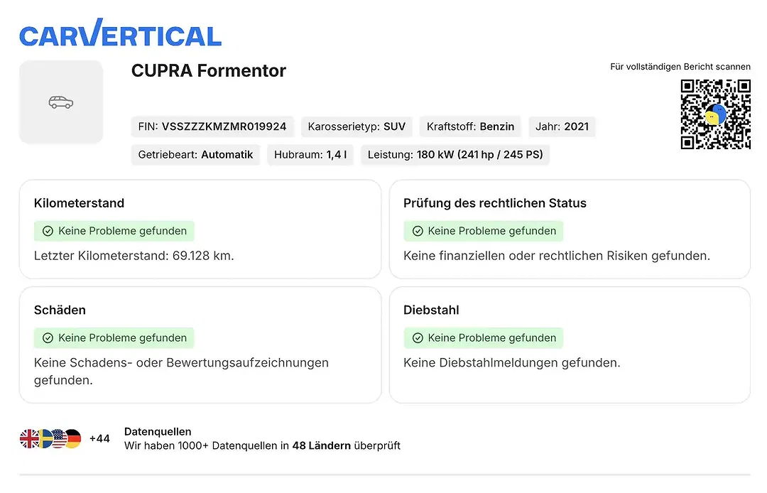Click the German flag icon
Image resolution: width=767 pixels, height=493 pixels.
[x=73, y=439]
